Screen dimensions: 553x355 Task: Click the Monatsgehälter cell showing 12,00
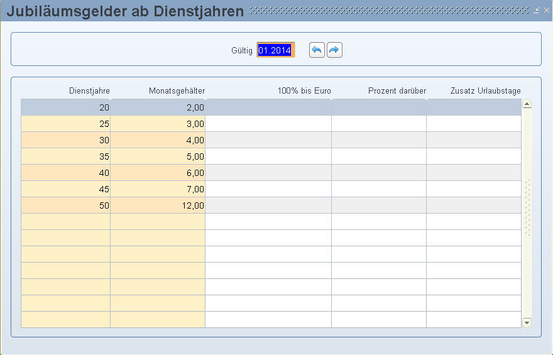(158, 205)
